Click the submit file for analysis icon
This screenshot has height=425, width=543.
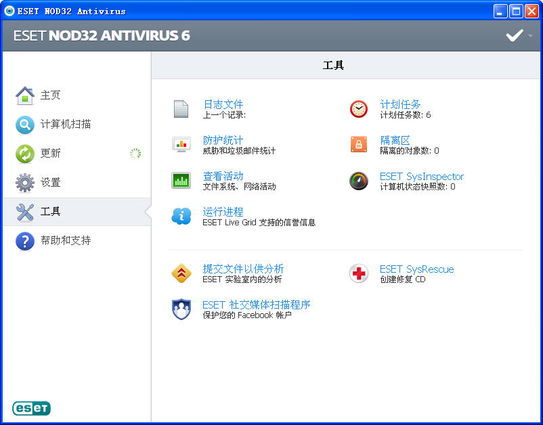click(181, 273)
